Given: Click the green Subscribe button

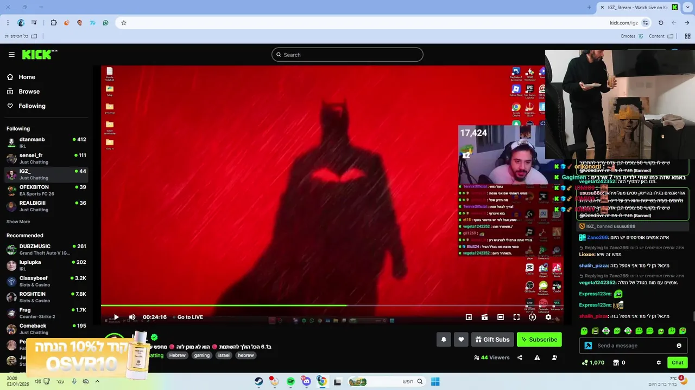Looking at the screenshot, I should point(539,340).
